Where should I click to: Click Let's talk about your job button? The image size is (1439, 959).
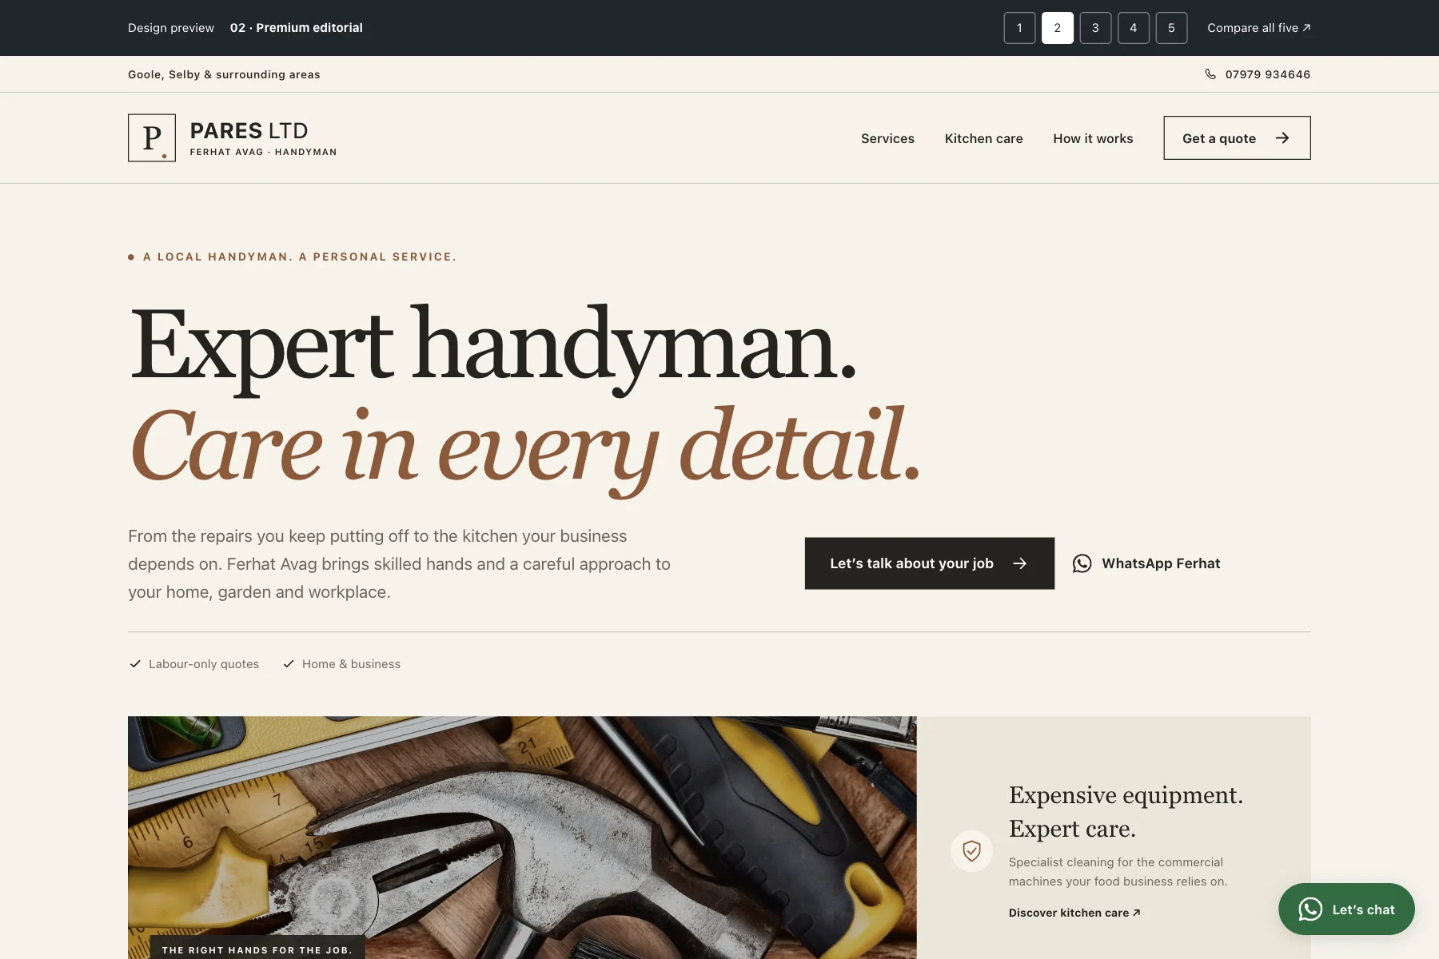[929, 563]
